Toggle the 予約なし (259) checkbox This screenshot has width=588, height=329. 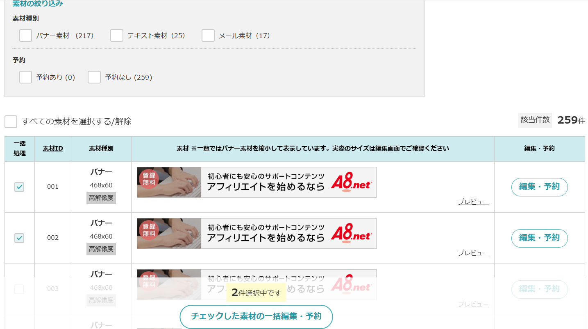(94, 77)
